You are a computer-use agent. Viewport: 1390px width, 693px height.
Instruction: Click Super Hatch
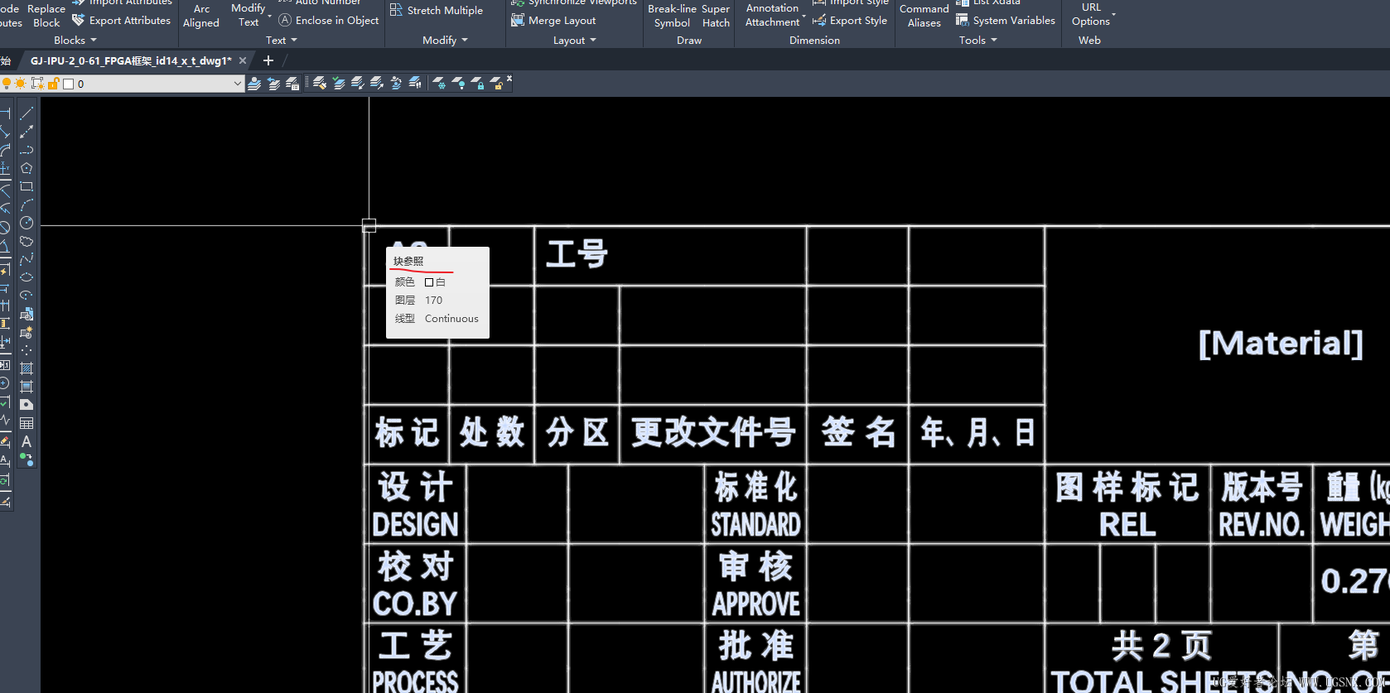point(716,16)
